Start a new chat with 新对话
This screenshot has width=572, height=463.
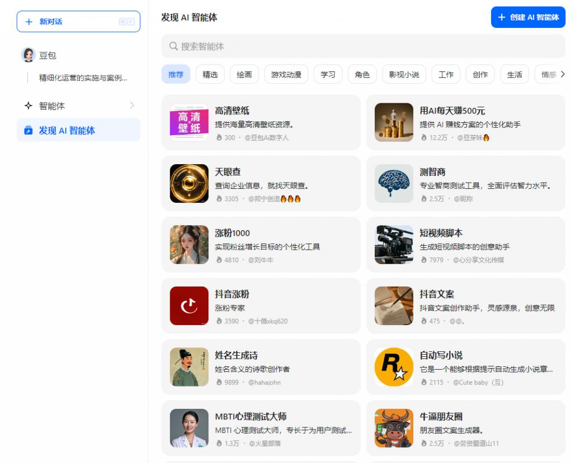tap(78, 22)
